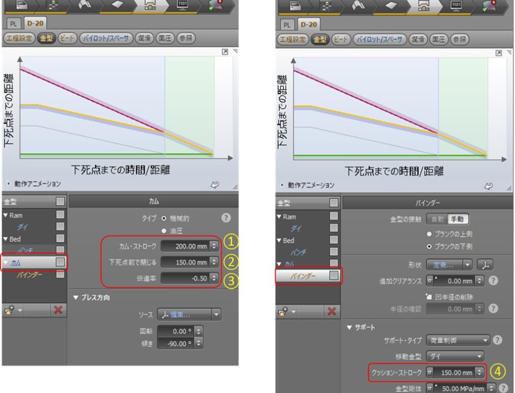The height and width of the screenshot is (393, 515).
Task: Select the PL tab in left panel
Action: [14, 24]
